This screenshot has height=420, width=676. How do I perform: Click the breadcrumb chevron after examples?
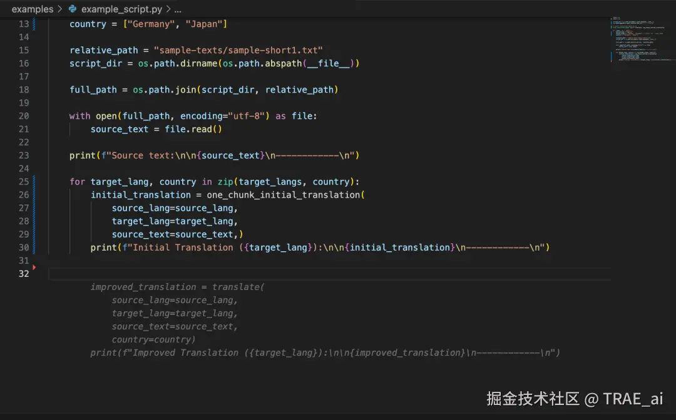click(x=60, y=9)
